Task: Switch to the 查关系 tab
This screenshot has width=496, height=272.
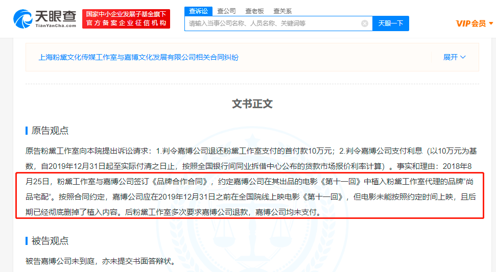Action: click(x=282, y=11)
